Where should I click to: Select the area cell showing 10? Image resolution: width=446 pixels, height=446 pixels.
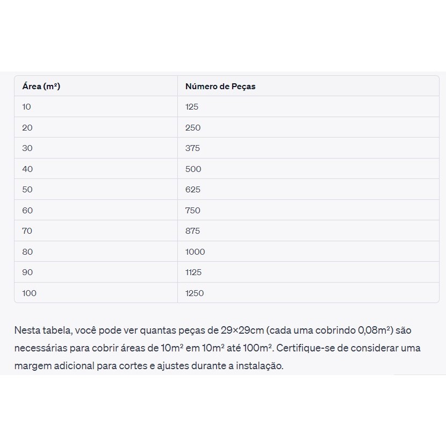coord(96,107)
